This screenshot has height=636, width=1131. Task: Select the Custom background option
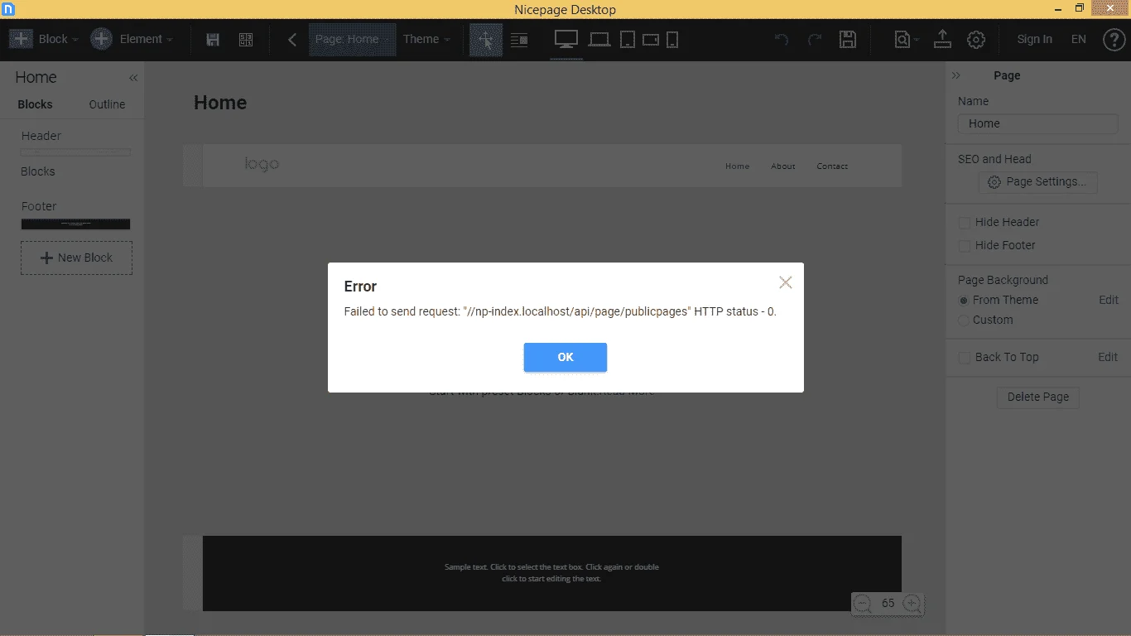coord(964,320)
